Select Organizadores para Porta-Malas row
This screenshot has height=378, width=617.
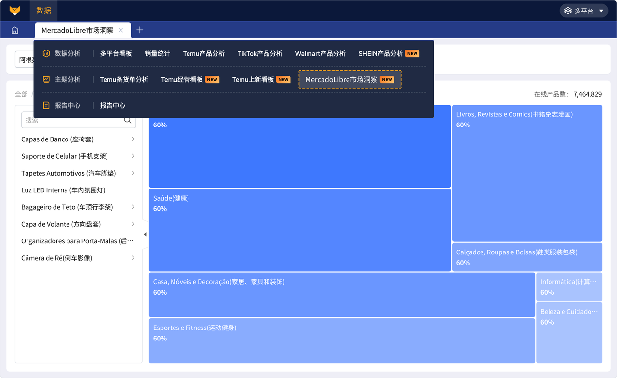(79, 241)
